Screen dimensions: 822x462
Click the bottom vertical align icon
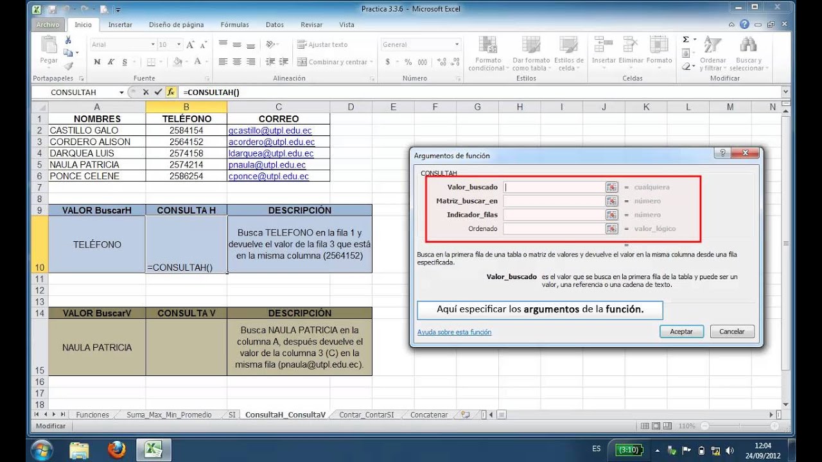pyautogui.click(x=251, y=45)
